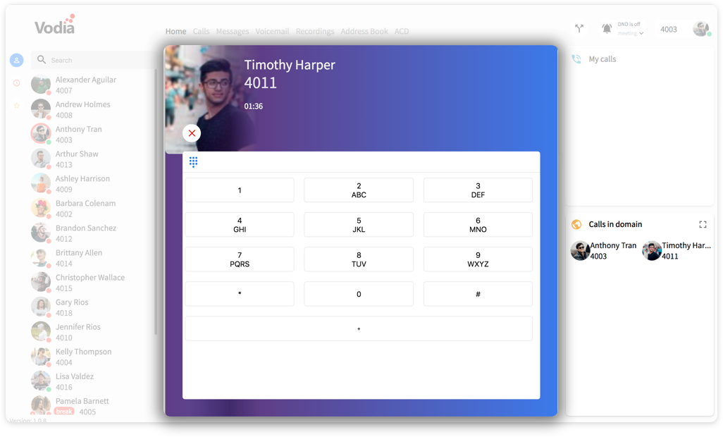The image size is (723, 437).
Task: Toggle the blue dialpad grid icon
Action: click(x=193, y=162)
